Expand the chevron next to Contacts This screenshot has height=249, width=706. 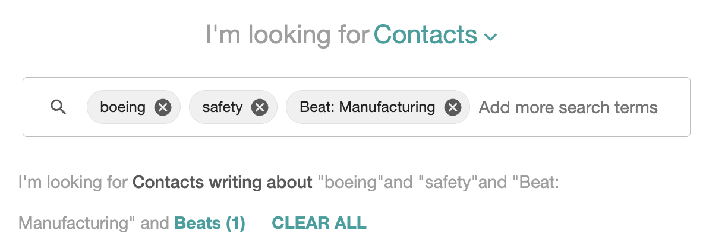point(490,36)
